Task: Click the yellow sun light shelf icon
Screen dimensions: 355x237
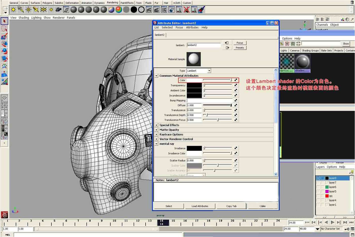Action: click(x=13, y=10)
